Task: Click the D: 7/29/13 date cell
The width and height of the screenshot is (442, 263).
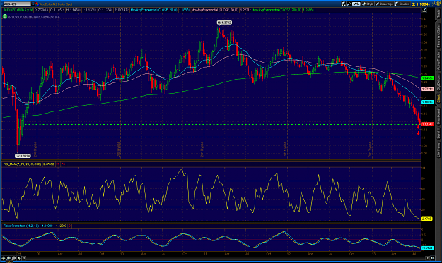Action: click(42, 10)
